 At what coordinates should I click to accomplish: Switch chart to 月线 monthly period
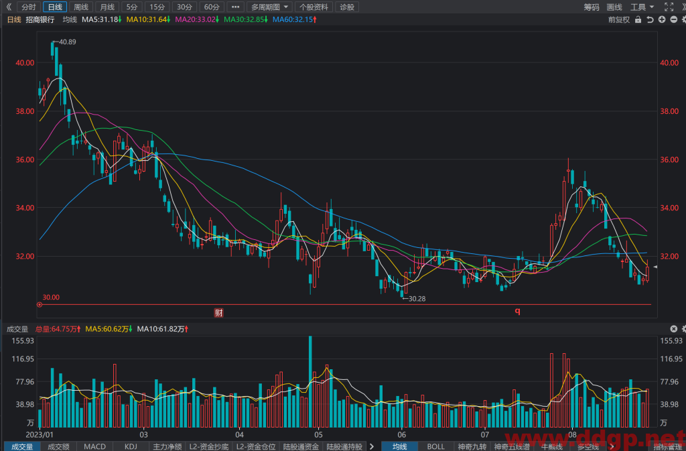107,7
